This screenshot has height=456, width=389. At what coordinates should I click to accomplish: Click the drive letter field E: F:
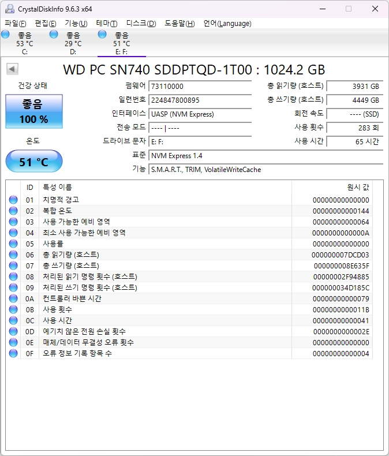pyautogui.click(x=200, y=142)
